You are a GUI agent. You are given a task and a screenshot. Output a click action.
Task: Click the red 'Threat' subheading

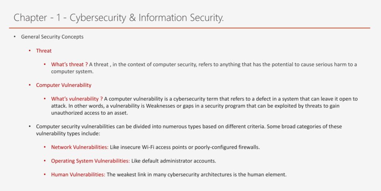tap(44, 51)
